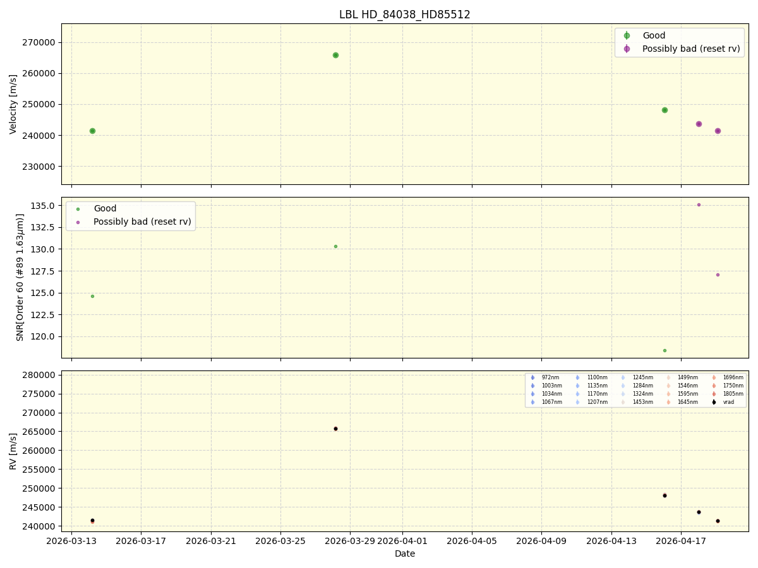This screenshot has width=758, height=568.
Task: Select the 1645nm legend entry
Action: click(x=682, y=402)
